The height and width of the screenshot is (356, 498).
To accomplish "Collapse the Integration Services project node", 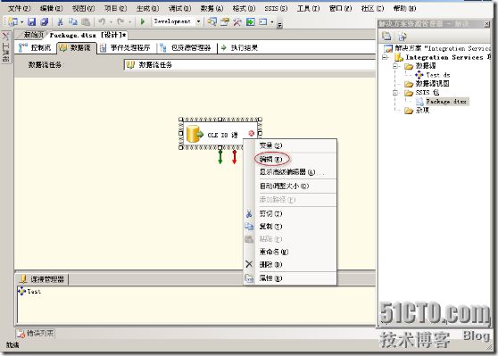I will click(386, 57).
